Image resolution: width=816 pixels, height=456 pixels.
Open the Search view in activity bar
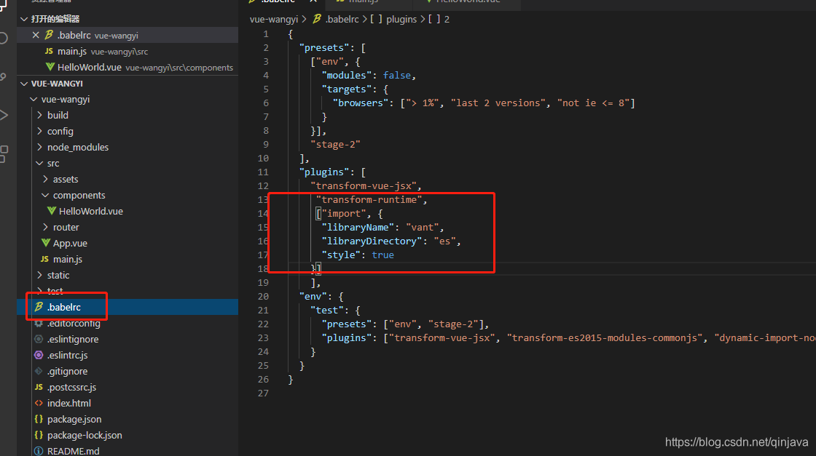[3, 39]
